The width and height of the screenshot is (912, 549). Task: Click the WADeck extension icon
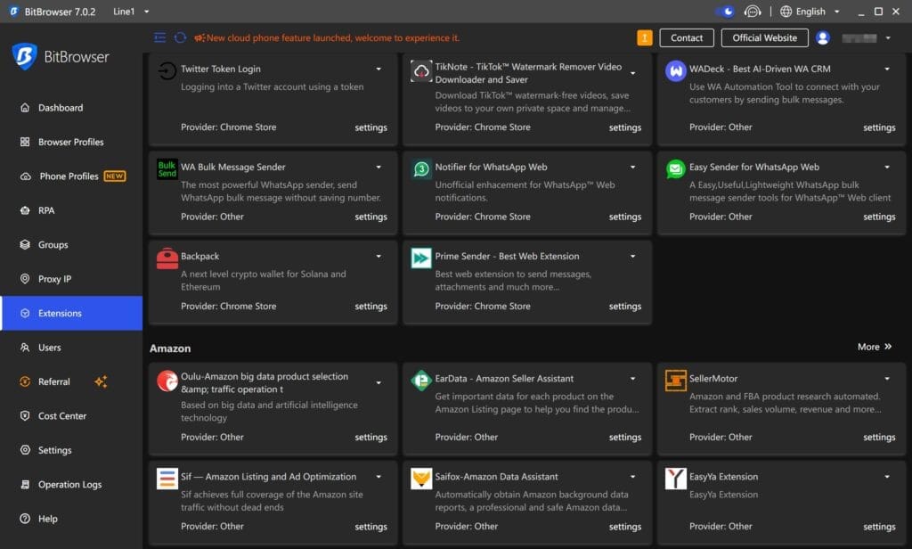click(x=675, y=71)
